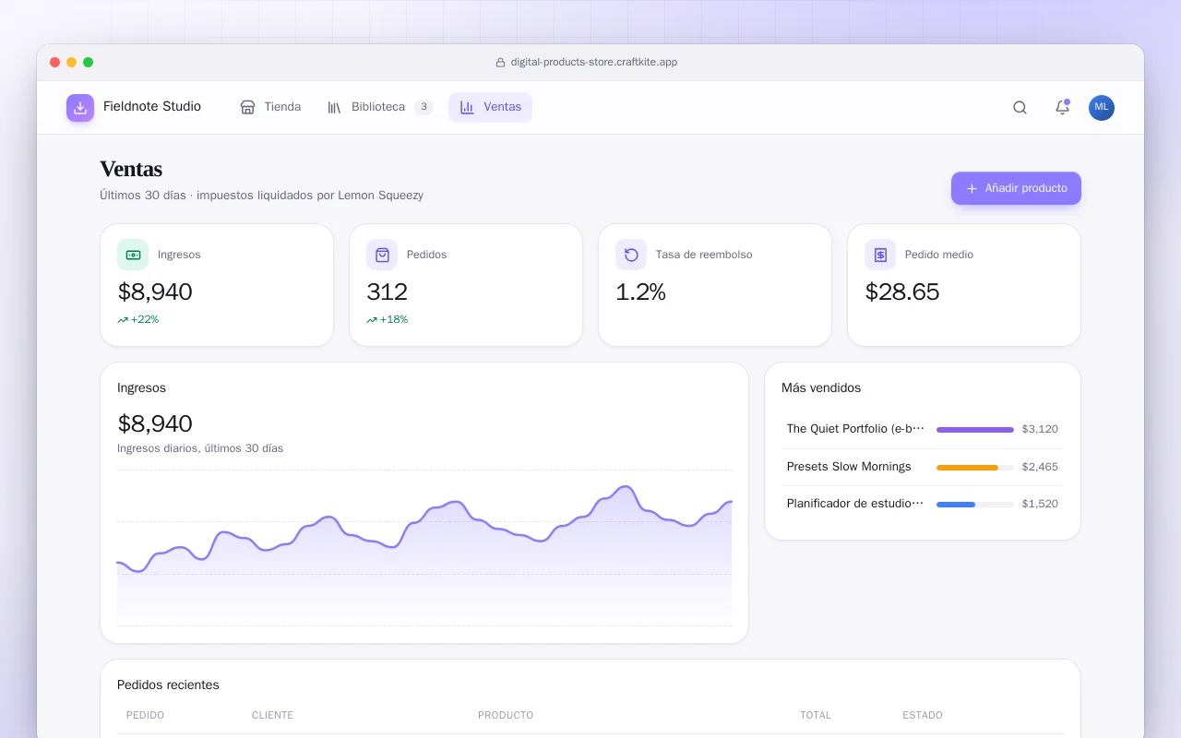Click the blue Planificador de estudio sales bar
Viewport: 1181px width, 738px height.
click(x=956, y=505)
